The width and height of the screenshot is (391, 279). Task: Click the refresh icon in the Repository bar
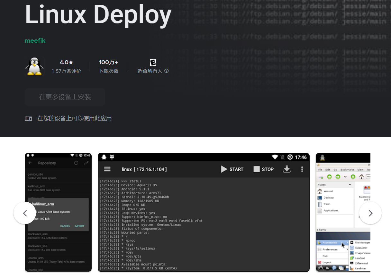pos(76,163)
